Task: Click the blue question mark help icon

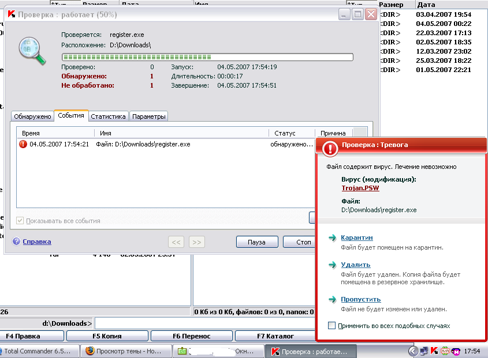Action: [x=16, y=242]
